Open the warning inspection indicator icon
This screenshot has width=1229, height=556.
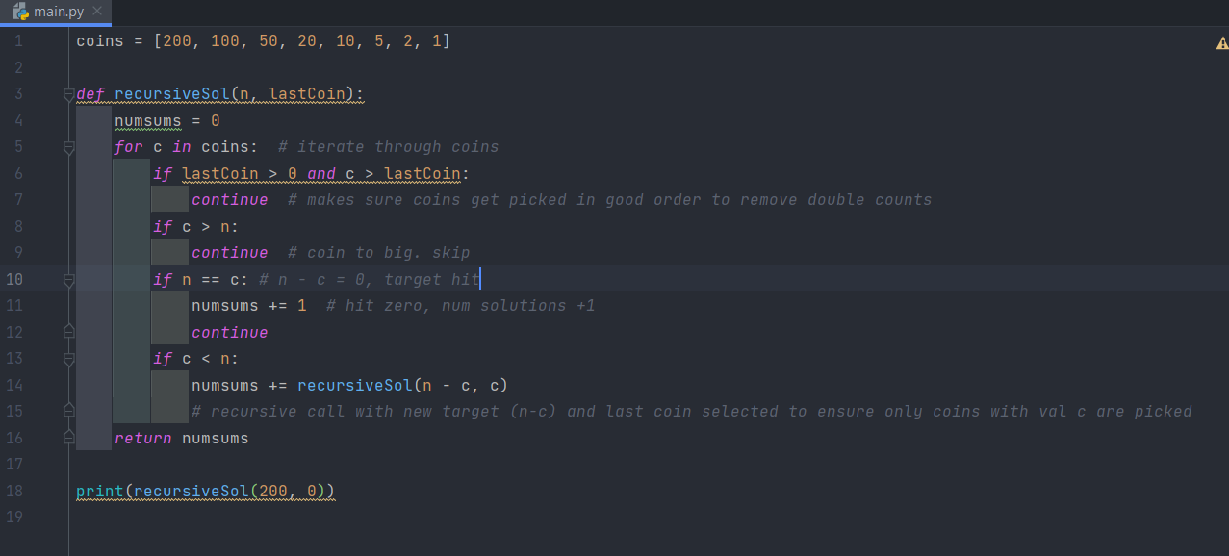(1221, 42)
